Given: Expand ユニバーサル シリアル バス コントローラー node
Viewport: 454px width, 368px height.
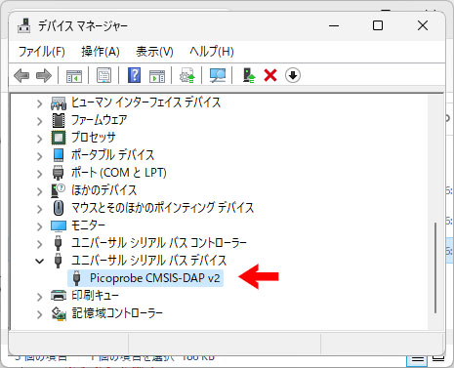Looking at the screenshot, I should point(39,244).
